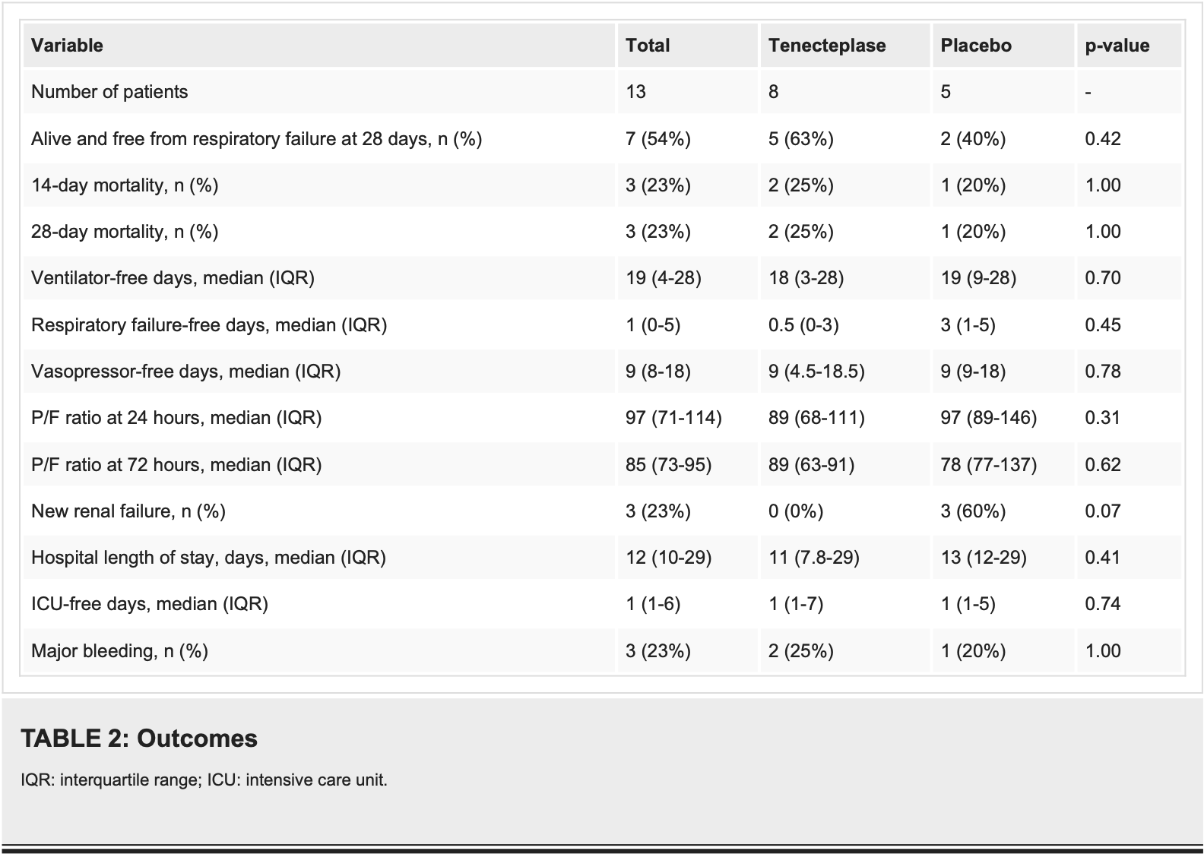
Task: Click the Variable column header
Action: tap(67, 46)
